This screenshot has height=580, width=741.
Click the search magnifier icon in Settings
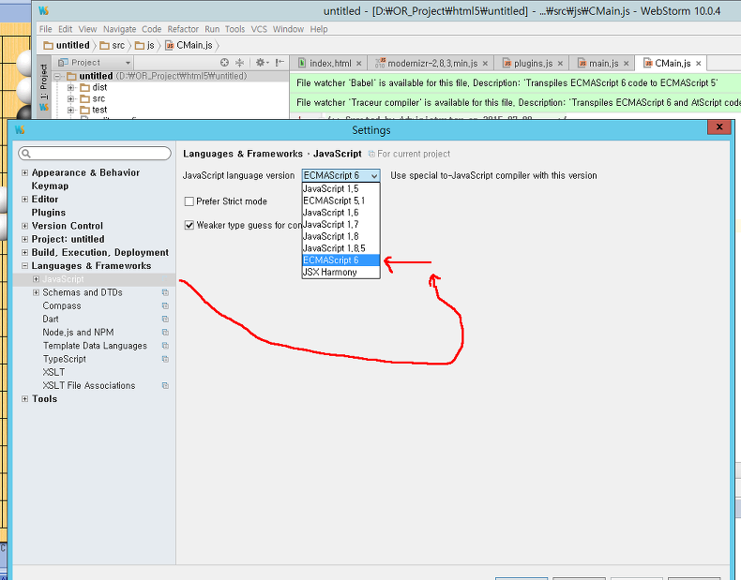26,154
